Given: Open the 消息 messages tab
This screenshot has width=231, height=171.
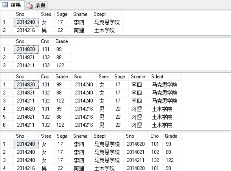Looking at the screenshot, I should tap(36, 5).
